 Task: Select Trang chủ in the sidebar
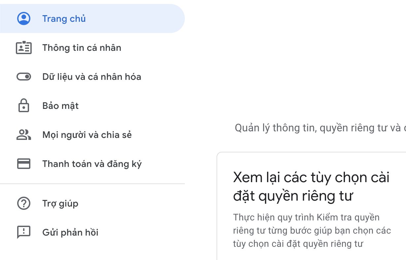[x=64, y=18]
